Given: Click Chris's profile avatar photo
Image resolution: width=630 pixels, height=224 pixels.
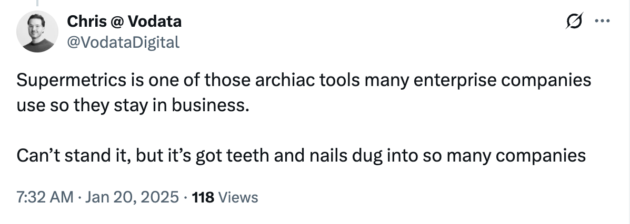Looking at the screenshot, I should (x=37, y=31).
